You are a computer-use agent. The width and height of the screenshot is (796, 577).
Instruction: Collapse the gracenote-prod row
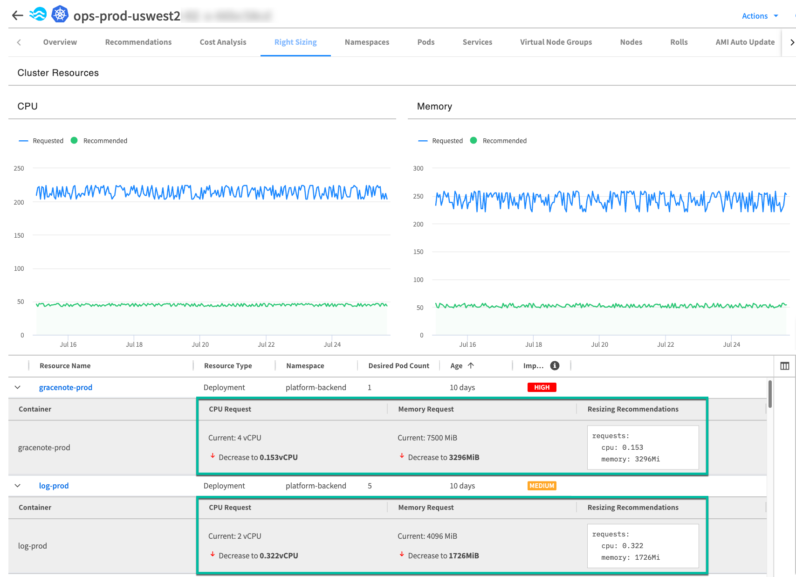[18, 387]
